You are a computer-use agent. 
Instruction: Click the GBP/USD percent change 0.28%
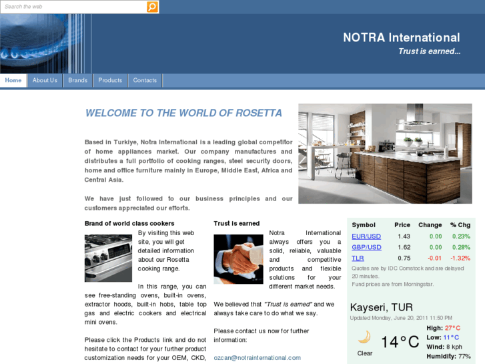click(461, 247)
